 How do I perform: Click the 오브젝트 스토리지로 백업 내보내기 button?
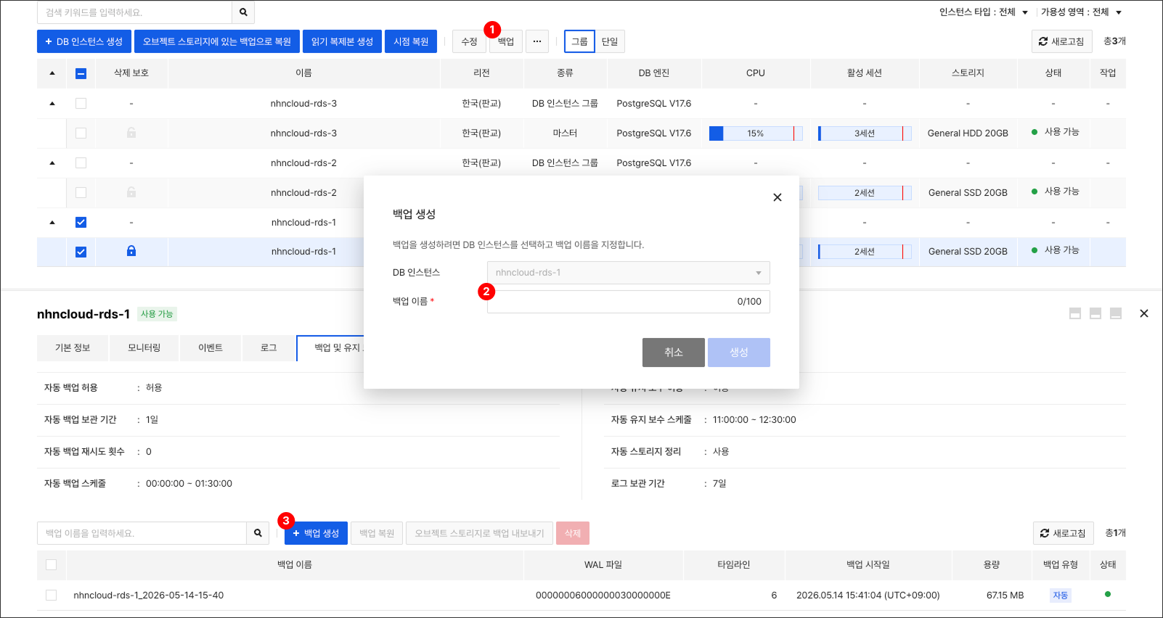[x=479, y=533]
